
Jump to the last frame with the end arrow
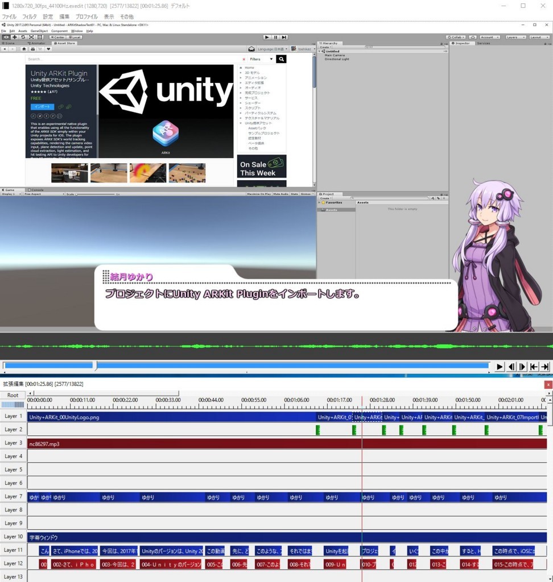[545, 367]
